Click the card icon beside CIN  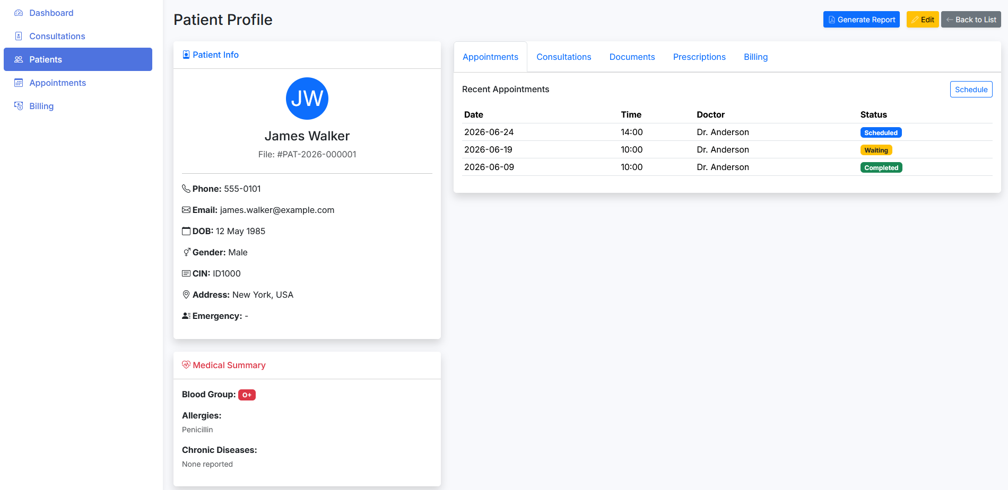186,273
